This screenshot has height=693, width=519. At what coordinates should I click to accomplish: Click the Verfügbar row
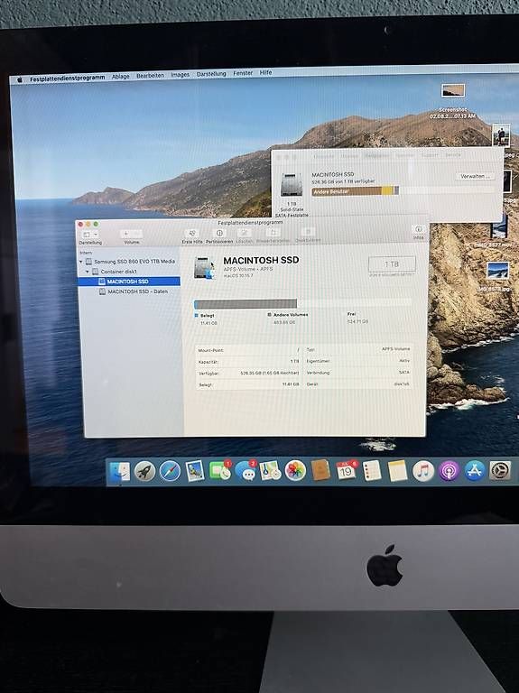(x=248, y=373)
